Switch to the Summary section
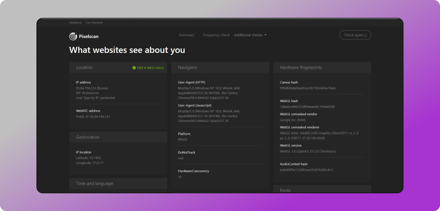Image resolution: width=440 pixels, height=211 pixels. click(x=187, y=35)
